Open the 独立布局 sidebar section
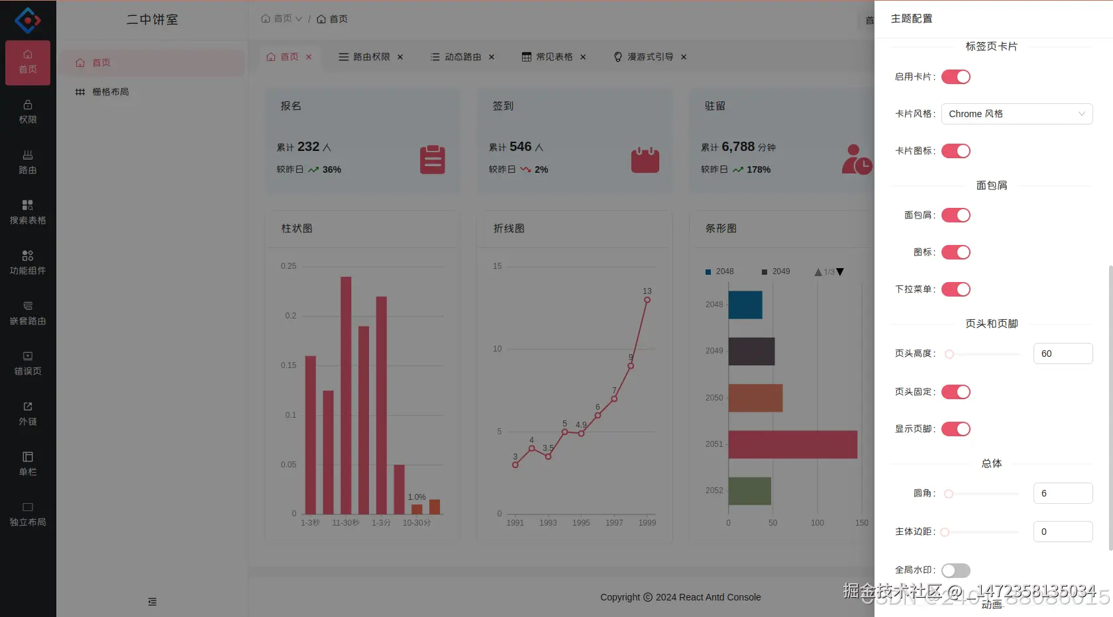 28,515
